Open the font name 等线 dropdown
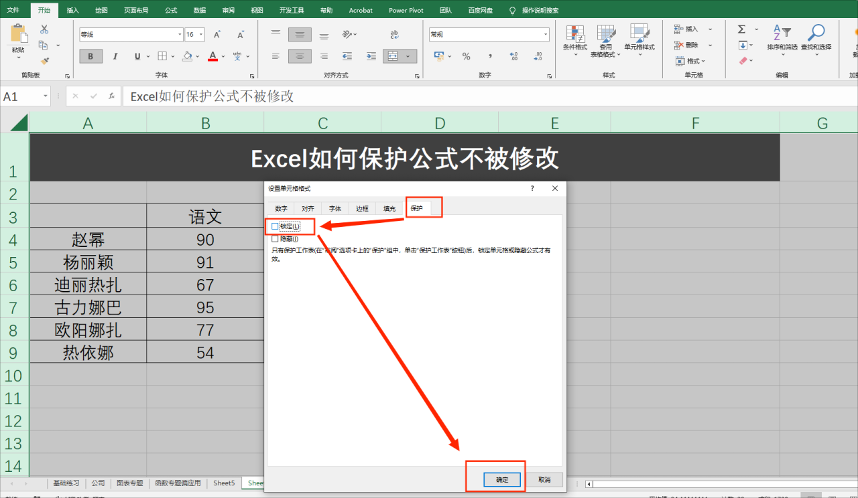 pyautogui.click(x=180, y=34)
